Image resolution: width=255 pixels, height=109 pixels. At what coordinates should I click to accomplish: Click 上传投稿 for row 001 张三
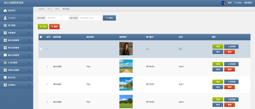coord(231,46)
